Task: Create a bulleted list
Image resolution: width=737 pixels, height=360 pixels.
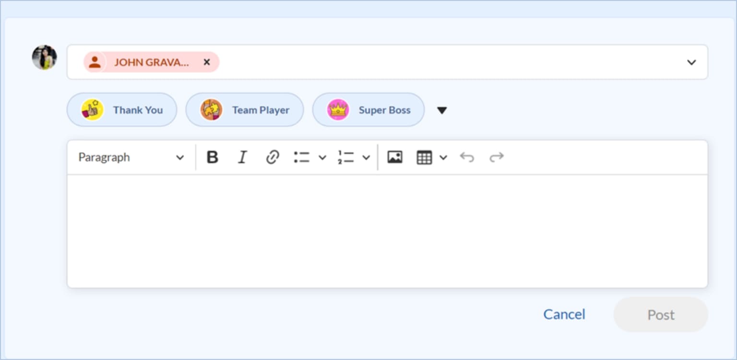Action: coord(302,157)
